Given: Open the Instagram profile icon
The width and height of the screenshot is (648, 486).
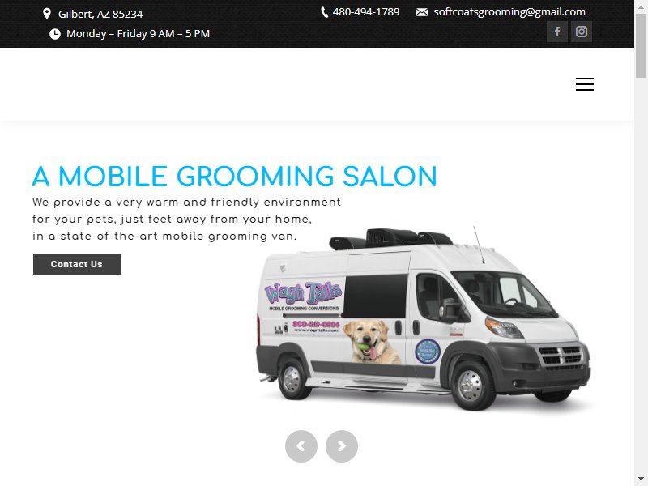Looking at the screenshot, I should tap(582, 32).
